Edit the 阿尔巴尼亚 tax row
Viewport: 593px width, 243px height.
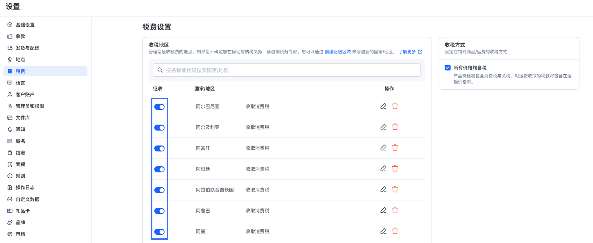click(383, 106)
